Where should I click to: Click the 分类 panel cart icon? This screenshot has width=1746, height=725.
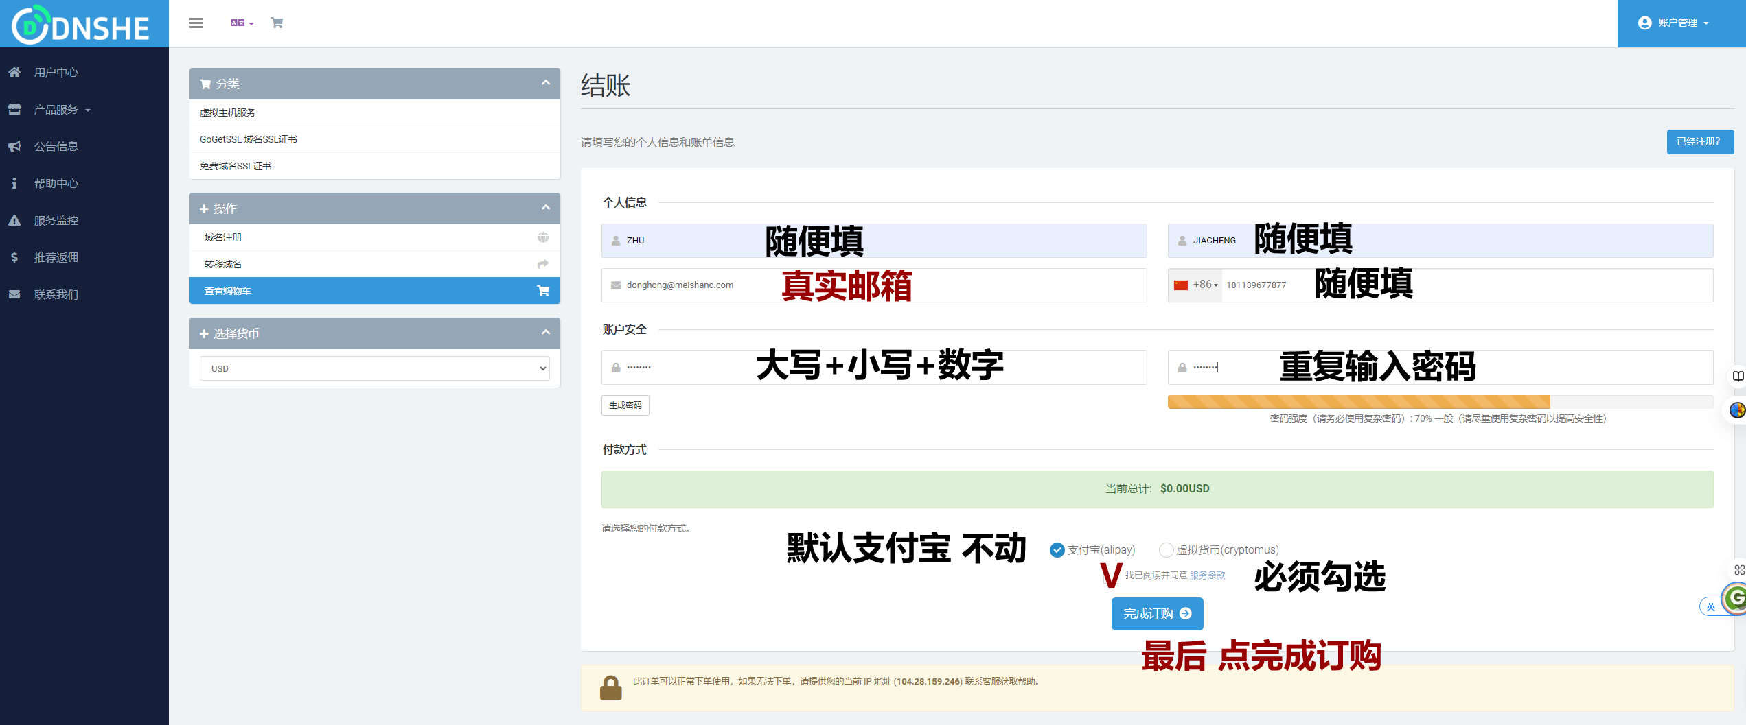[x=205, y=84]
